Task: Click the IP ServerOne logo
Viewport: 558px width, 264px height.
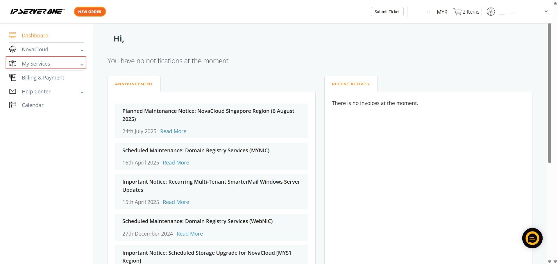Action: (x=37, y=12)
